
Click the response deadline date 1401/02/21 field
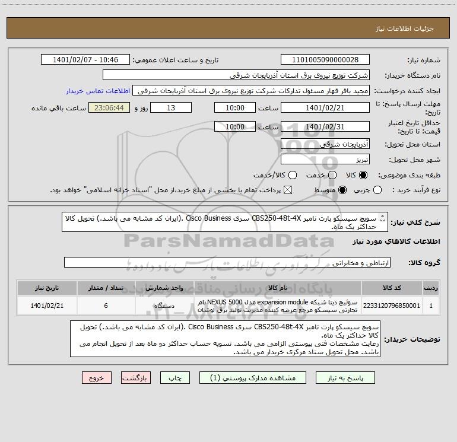(325, 107)
